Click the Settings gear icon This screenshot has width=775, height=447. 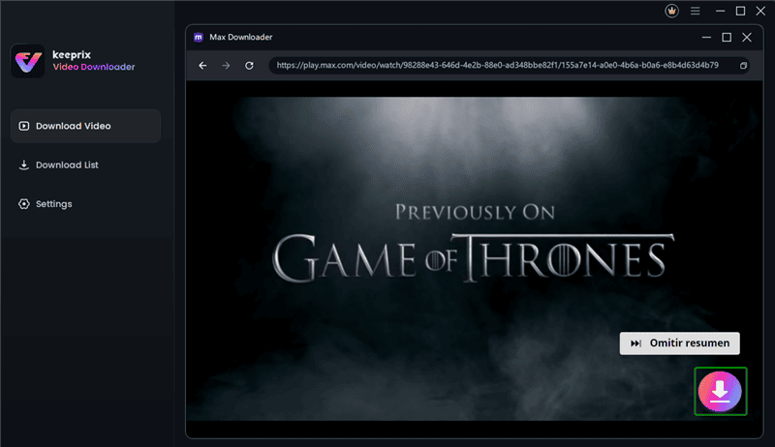click(23, 204)
